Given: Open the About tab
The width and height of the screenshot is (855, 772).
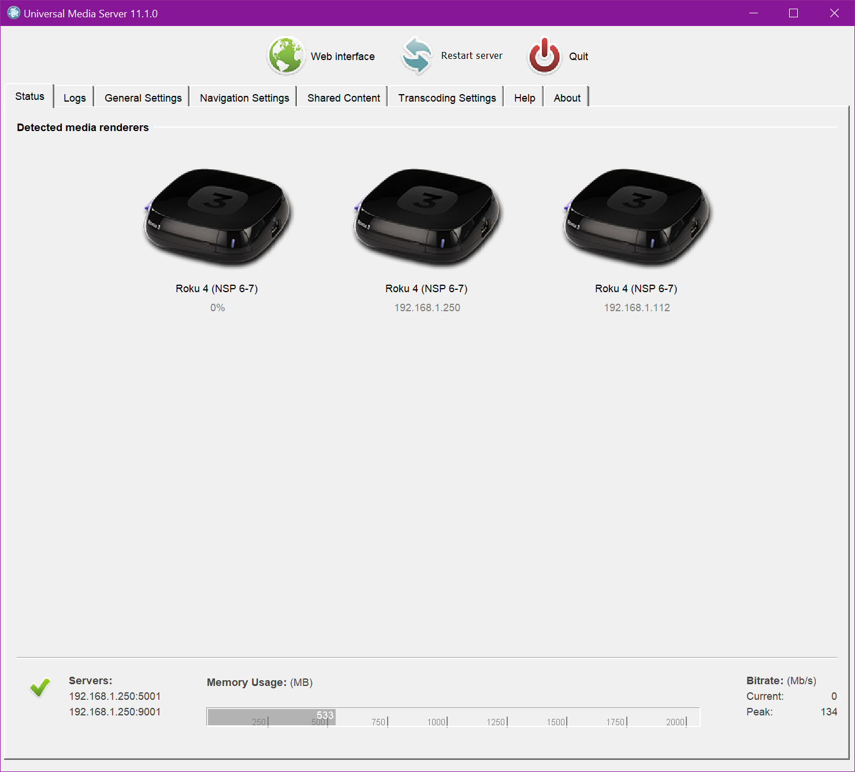Looking at the screenshot, I should [567, 98].
